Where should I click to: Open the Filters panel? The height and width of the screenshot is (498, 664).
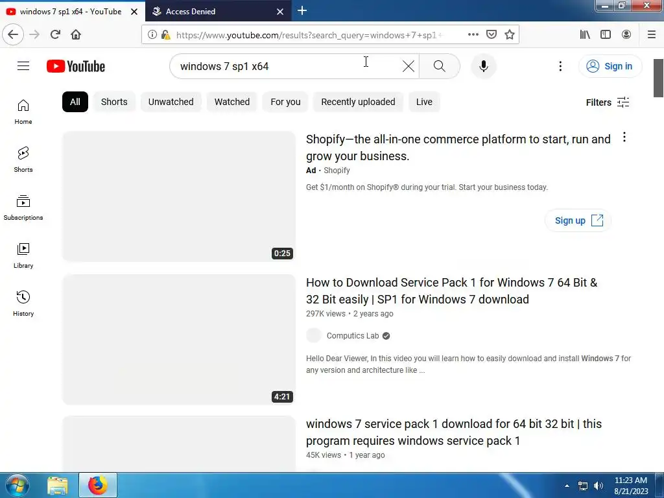click(607, 102)
